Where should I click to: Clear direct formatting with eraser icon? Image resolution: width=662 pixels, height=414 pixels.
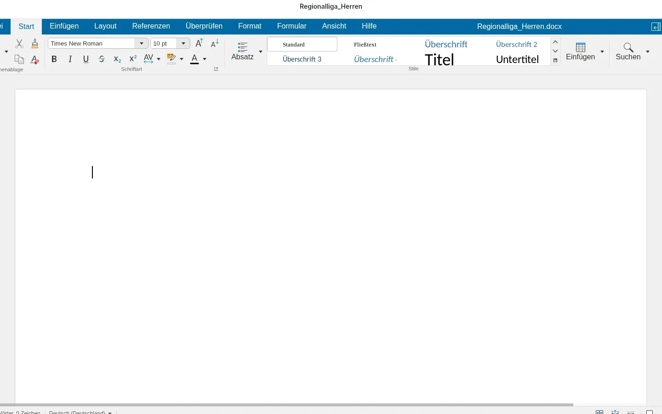pos(35,59)
